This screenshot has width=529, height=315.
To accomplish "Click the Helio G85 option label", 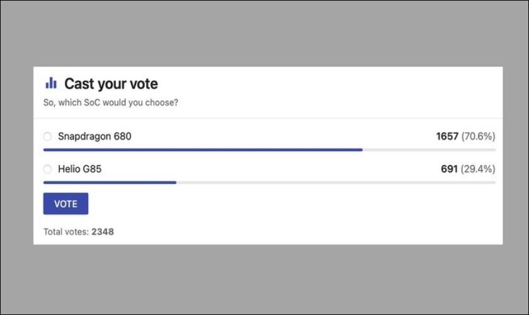I will [80, 169].
